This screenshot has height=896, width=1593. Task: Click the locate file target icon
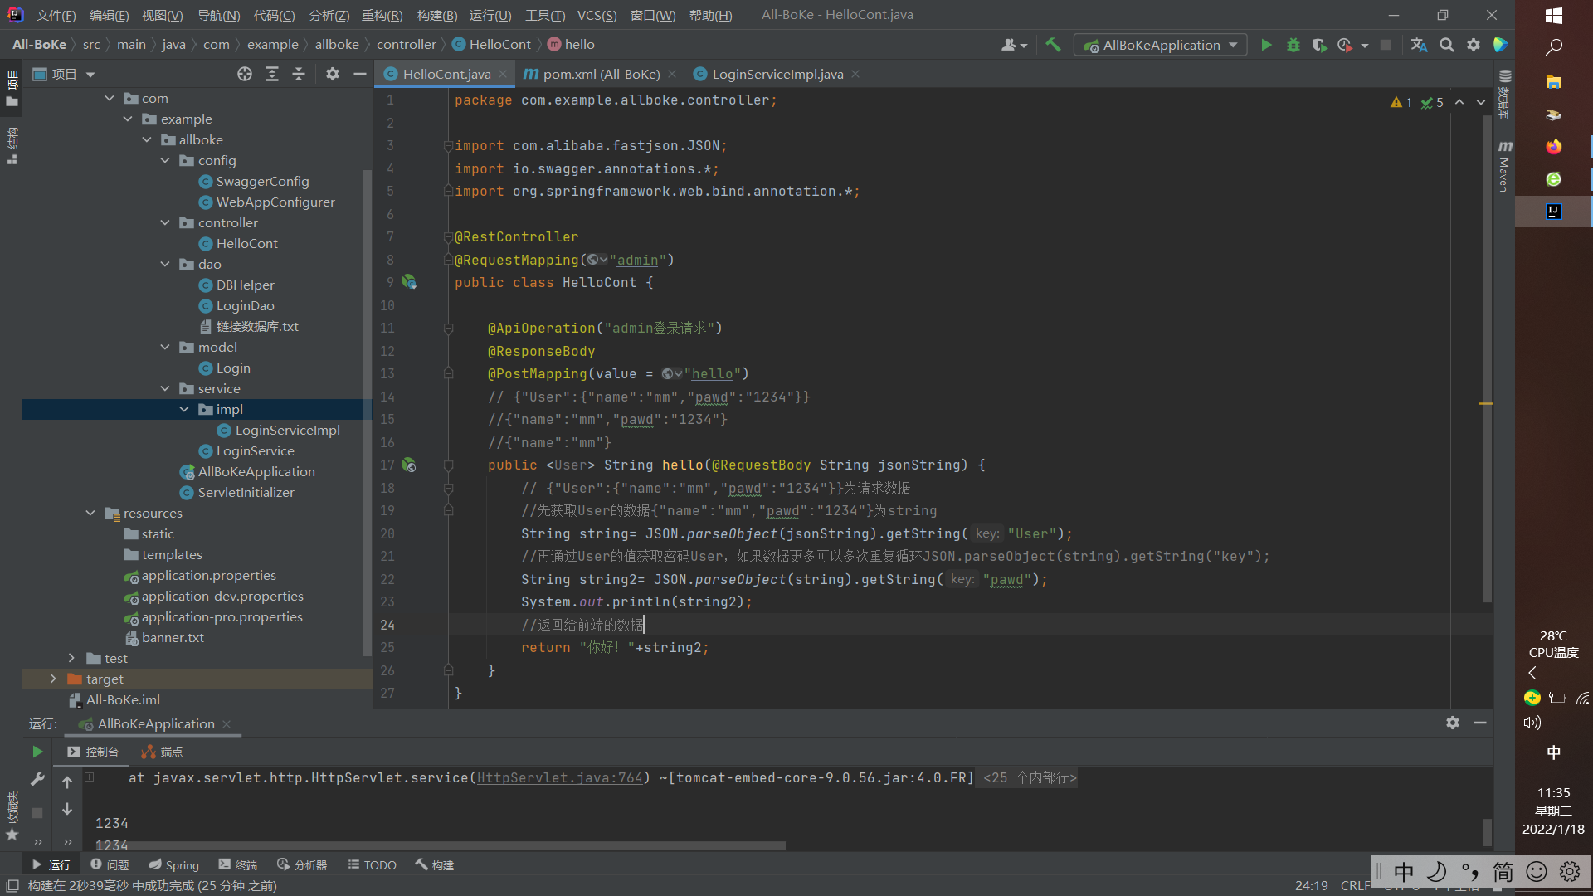click(244, 74)
